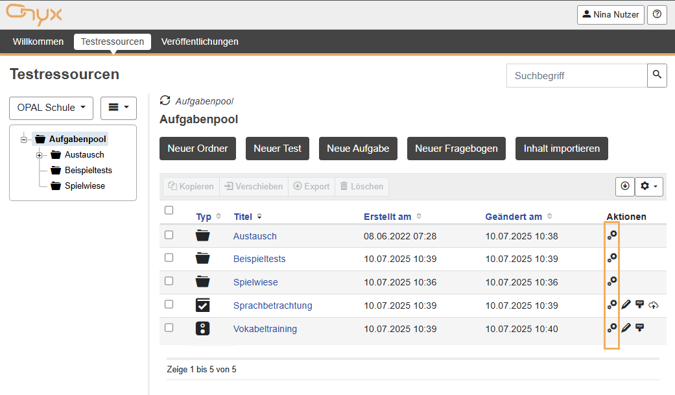Focus the Suchbegriff search field
Viewport: 675px width, 395px height.
coord(576,75)
